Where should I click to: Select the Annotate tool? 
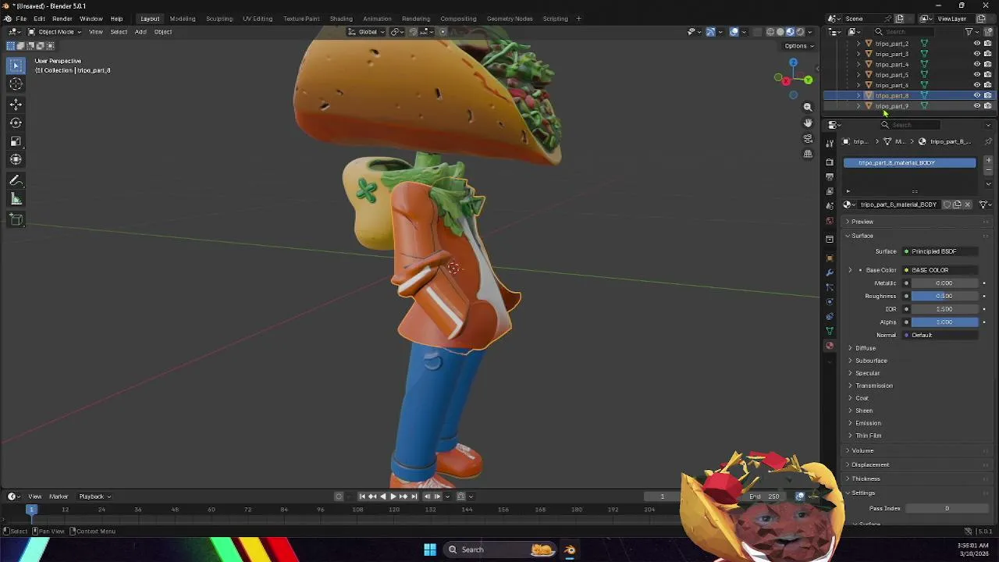[x=16, y=180]
